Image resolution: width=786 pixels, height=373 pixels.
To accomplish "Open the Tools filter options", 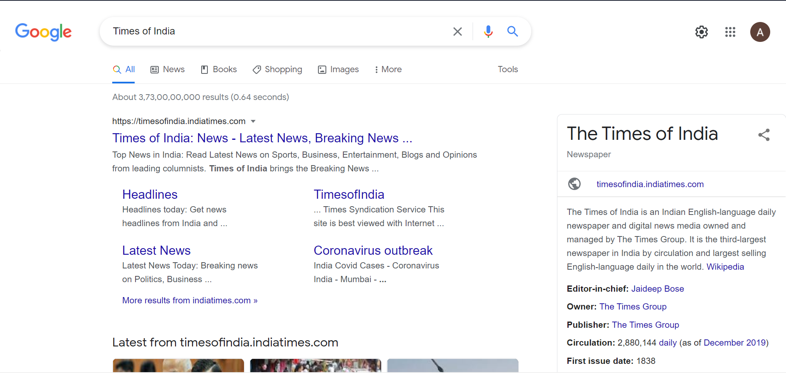I will [508, 69].
